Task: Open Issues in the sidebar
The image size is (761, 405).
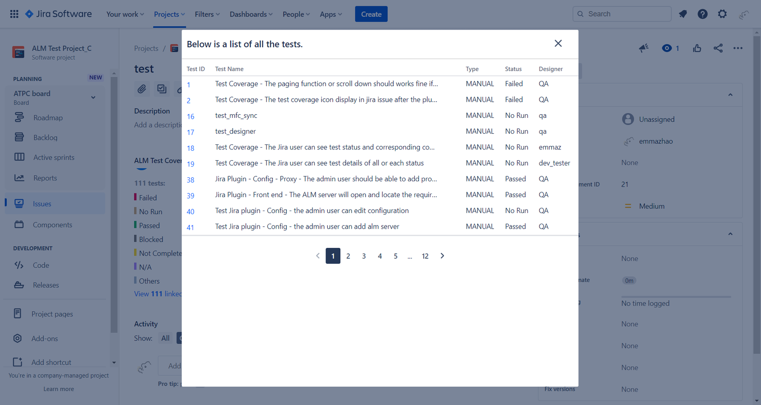Action: tap(55, 203)
